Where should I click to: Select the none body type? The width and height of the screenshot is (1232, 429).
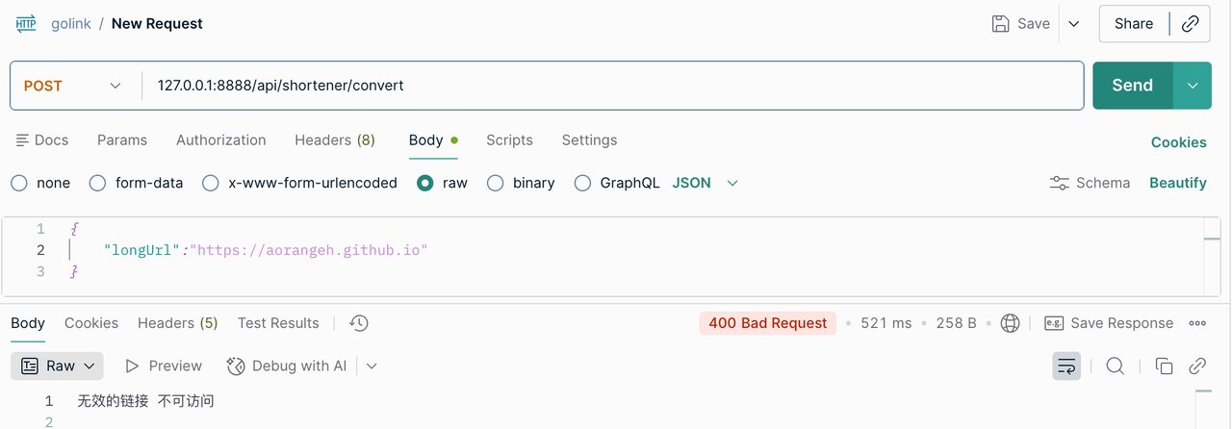click(19, 183)
